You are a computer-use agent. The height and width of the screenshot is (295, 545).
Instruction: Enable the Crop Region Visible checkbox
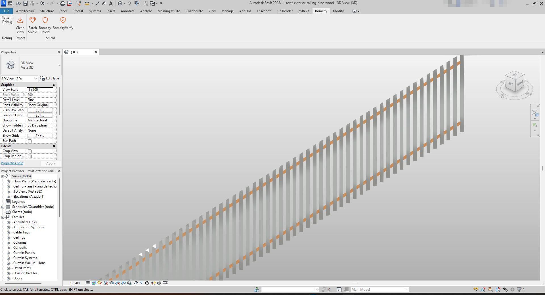coord(30,156)
